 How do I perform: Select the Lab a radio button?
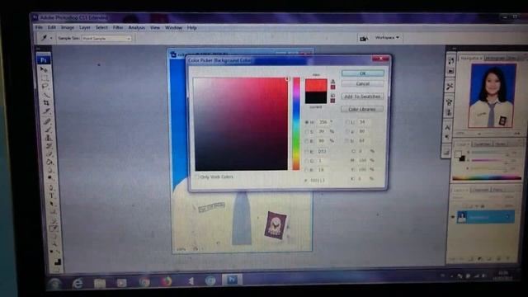pyautogui.click(x=347, y=132)
